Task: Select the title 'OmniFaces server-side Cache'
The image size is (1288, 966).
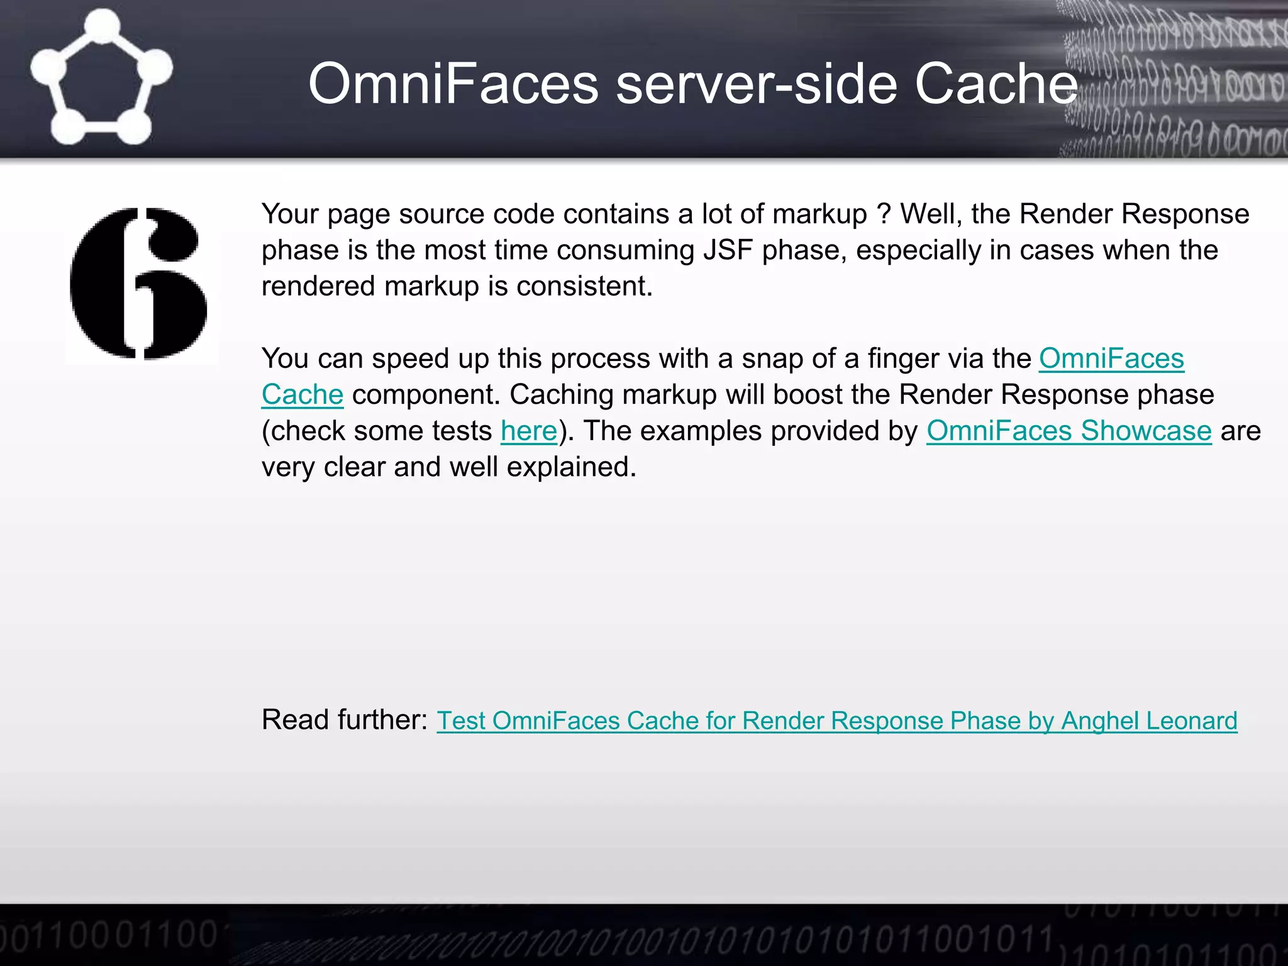Action: (693, 84)
